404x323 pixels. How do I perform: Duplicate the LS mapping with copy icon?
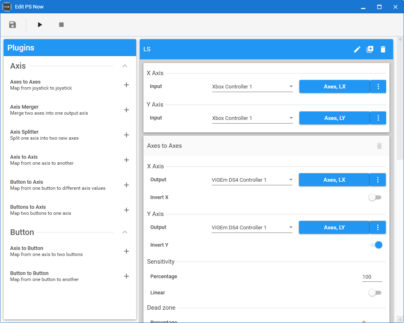[x=370, y=49]
